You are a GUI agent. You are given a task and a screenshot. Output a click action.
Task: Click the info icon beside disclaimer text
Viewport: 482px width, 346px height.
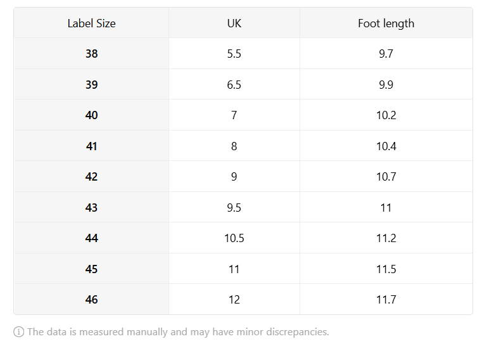click(x=19, y=332)
